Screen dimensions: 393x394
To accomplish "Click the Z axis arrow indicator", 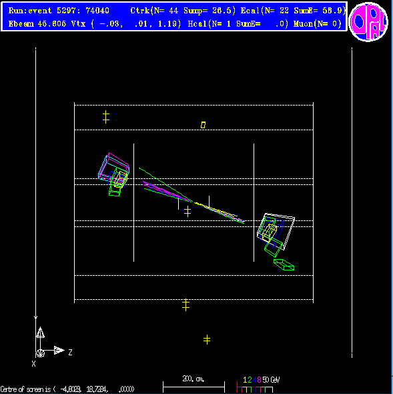I will coord(59,351).
